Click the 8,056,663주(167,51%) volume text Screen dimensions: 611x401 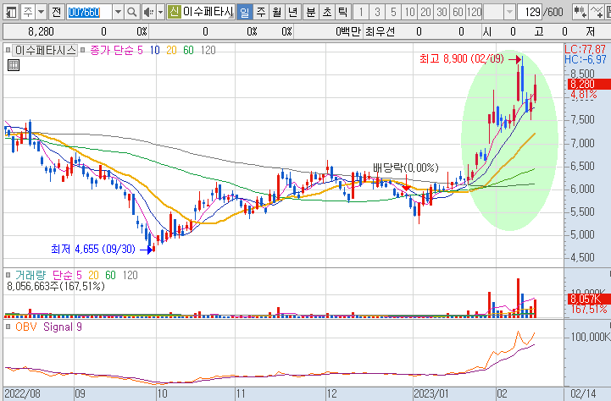(56, 286)
